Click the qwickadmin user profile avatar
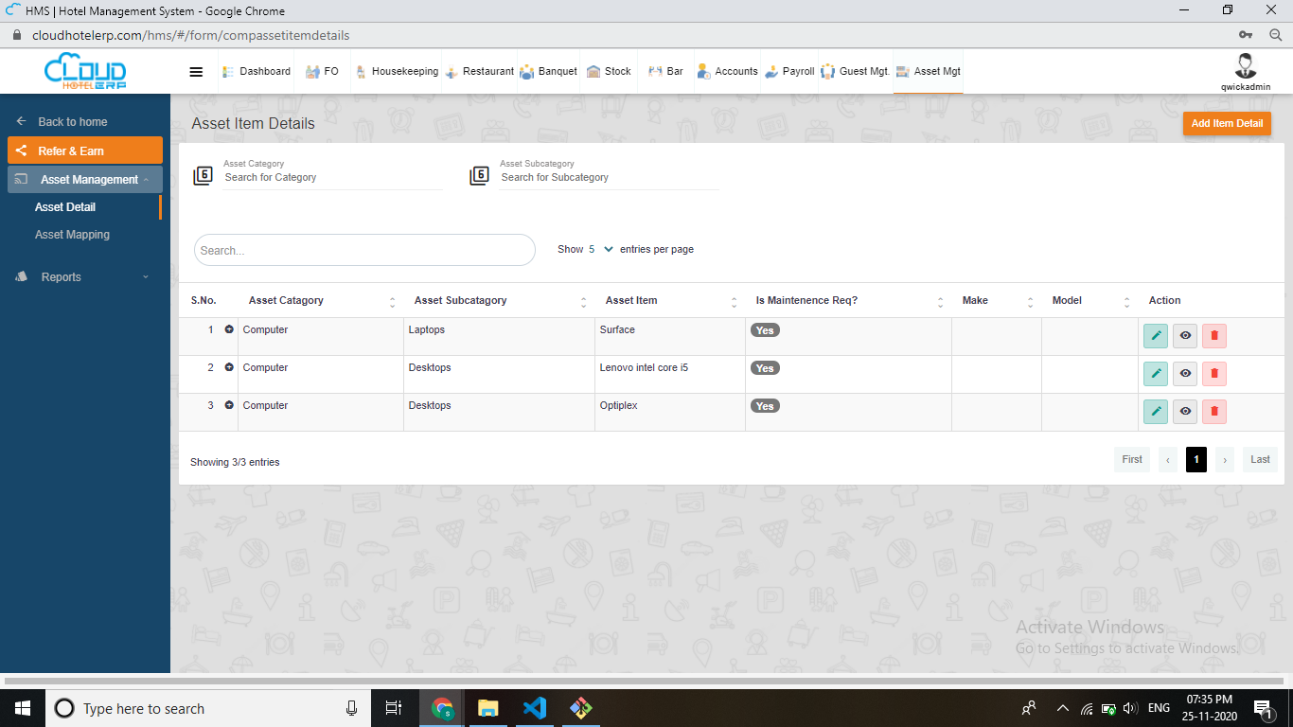The width and height of the screenshot is (1293, 727). click(x=1245, y=66)
